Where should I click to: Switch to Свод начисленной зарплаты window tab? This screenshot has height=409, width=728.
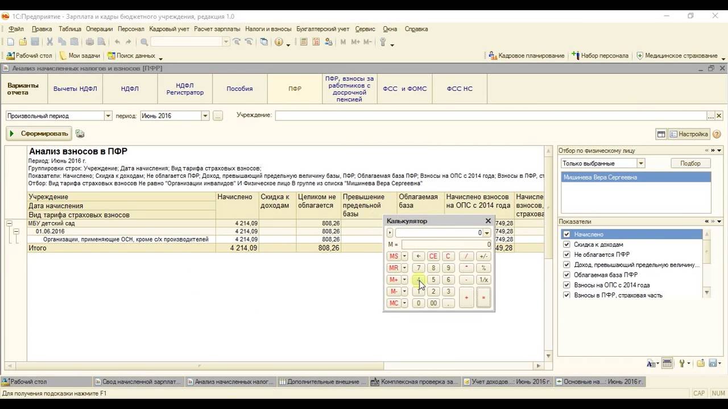[139, 382]
